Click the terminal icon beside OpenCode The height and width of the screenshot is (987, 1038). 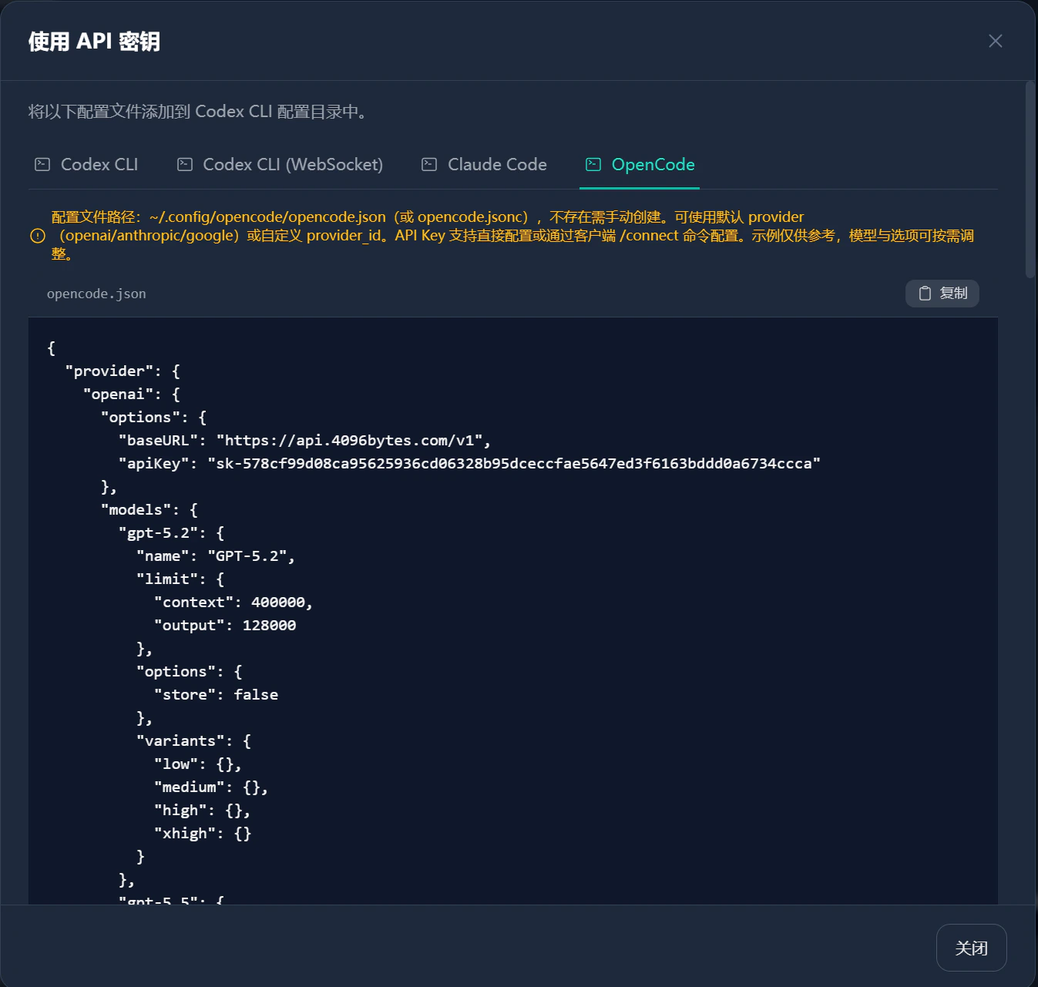593,165
